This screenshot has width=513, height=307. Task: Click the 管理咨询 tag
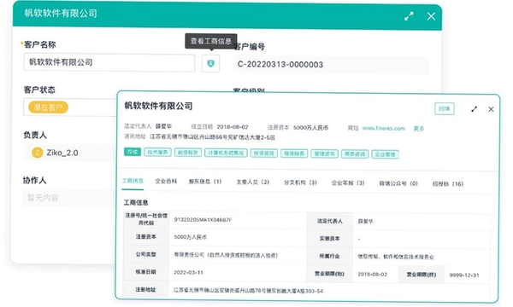click(x=324, y=153)
